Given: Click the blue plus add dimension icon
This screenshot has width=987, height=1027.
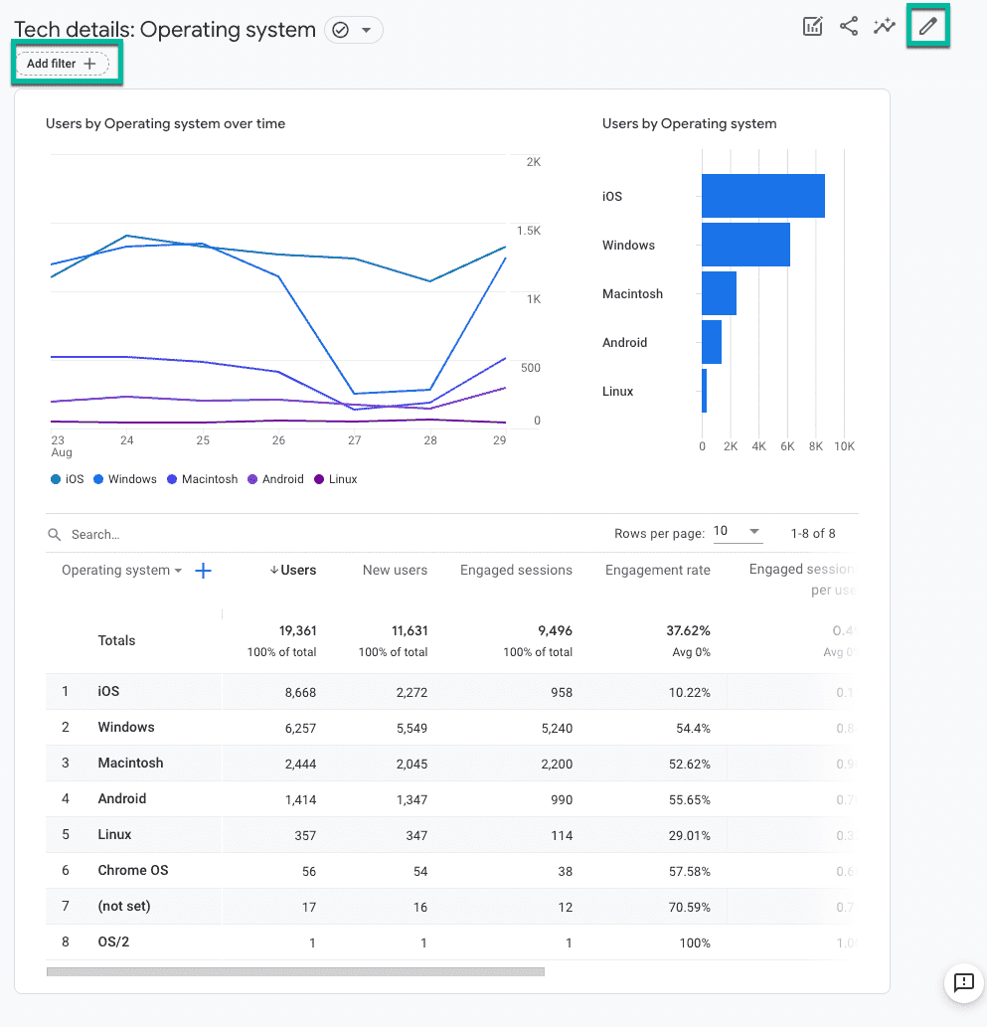Looking at the screenshot, I should click(x=203, y=571).
